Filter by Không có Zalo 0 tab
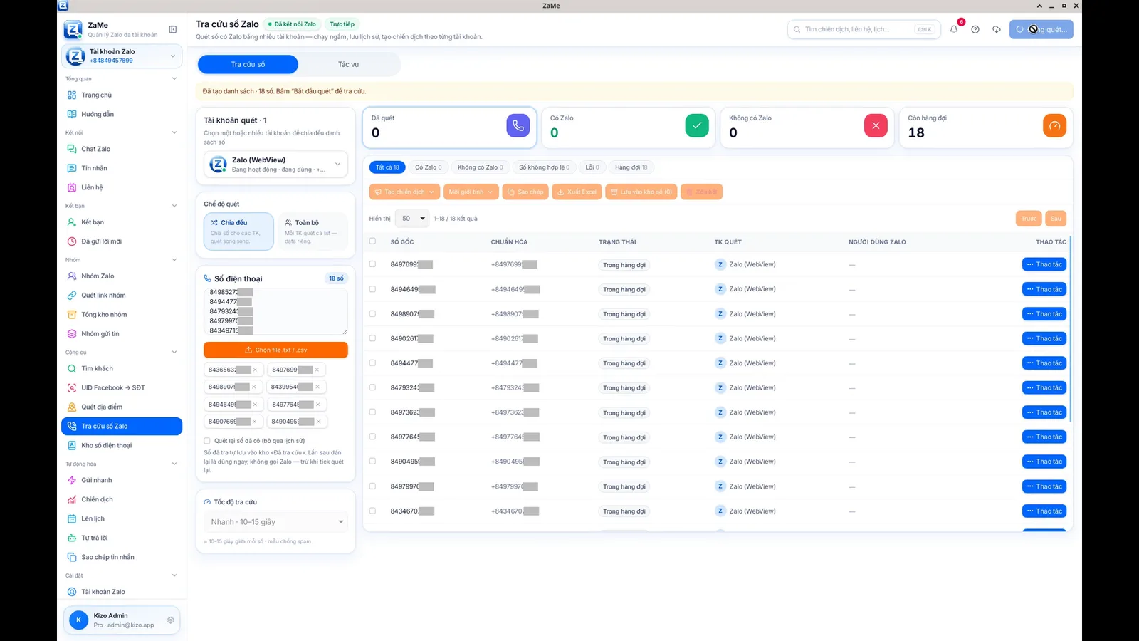 pos(480,167)
